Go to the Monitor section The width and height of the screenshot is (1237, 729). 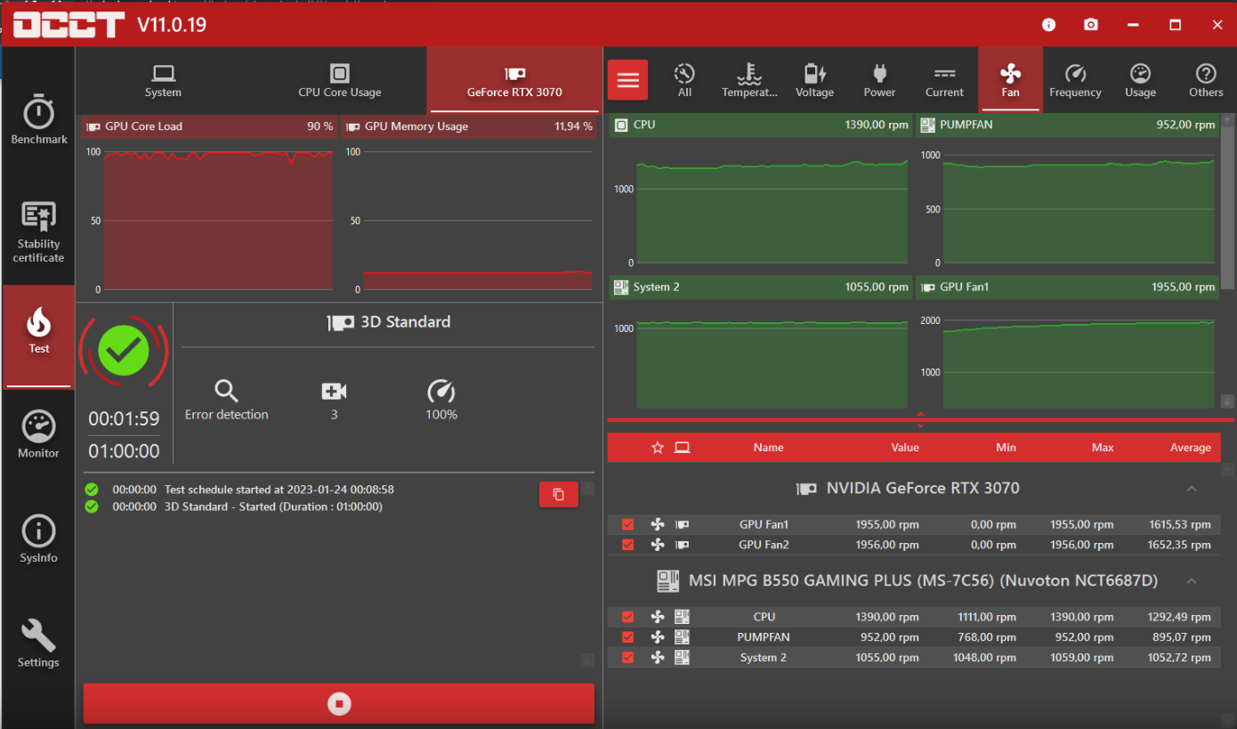point(38,434)
